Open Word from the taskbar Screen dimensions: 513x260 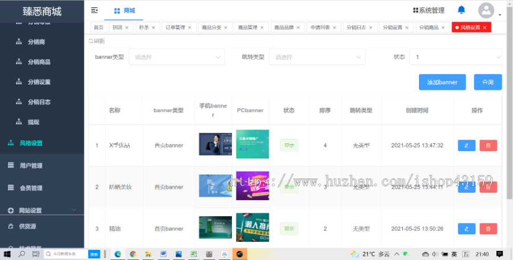[x=163, y=254]
